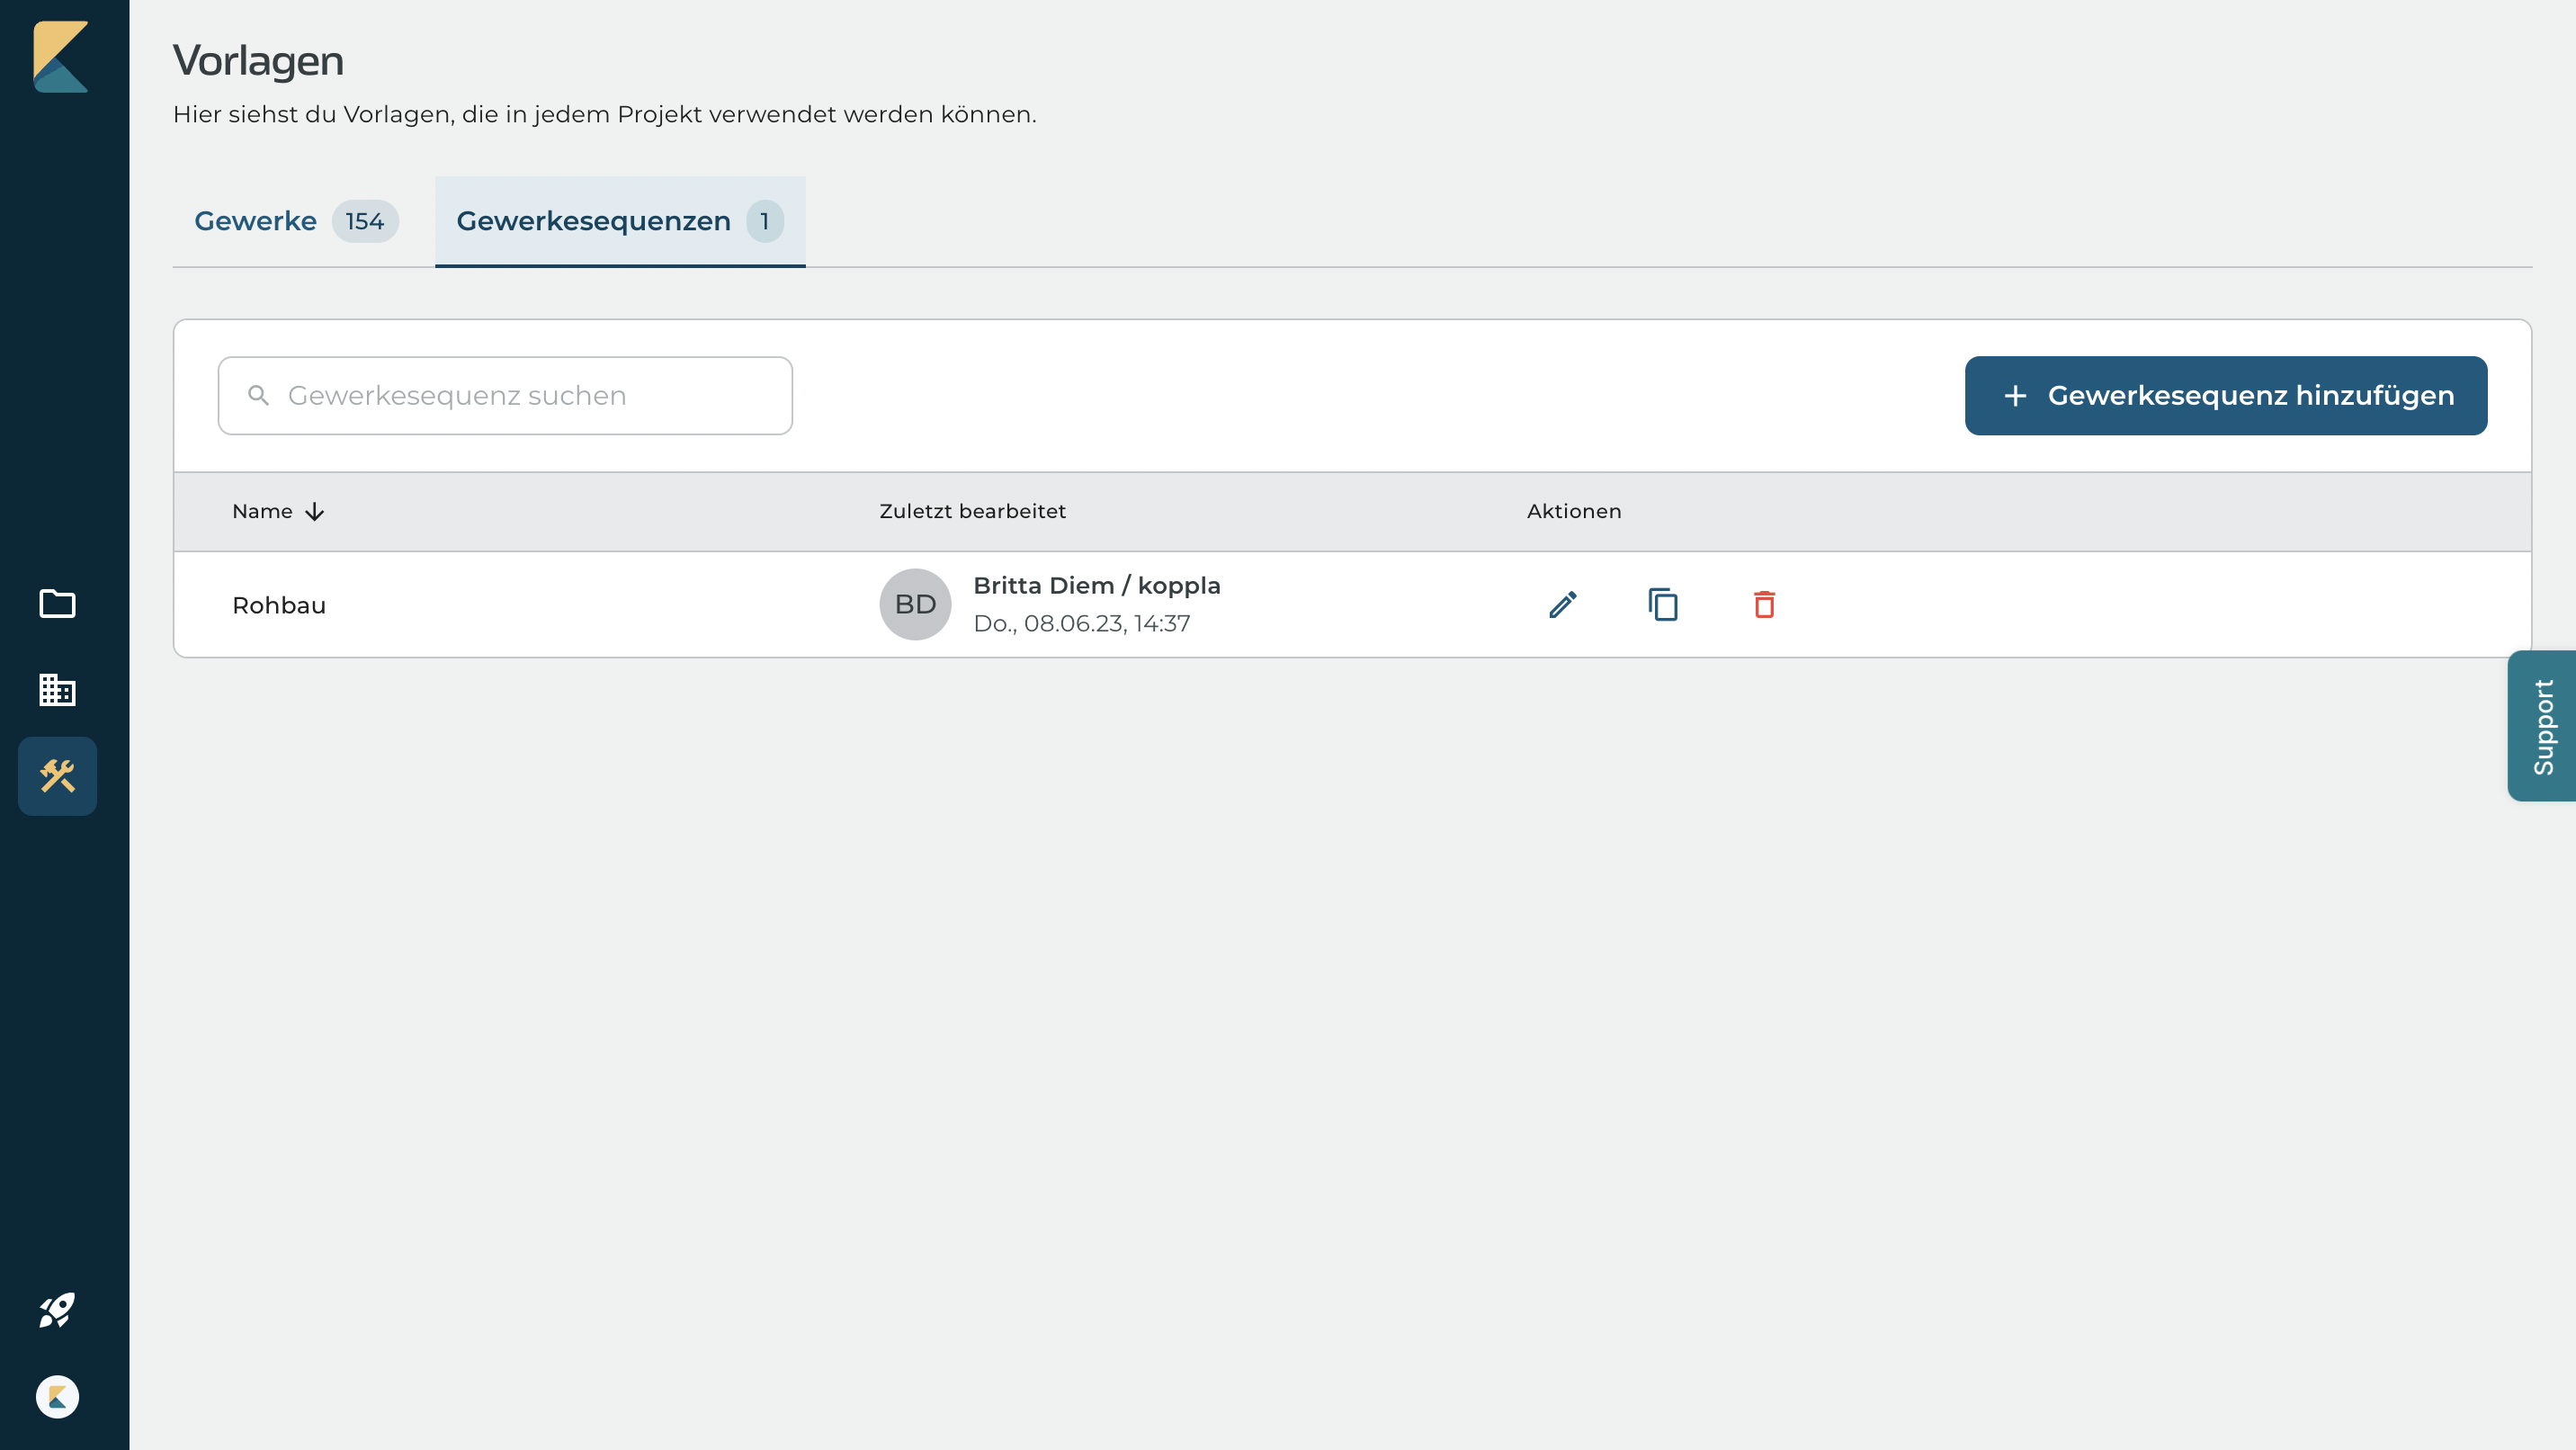Click the Zuletzt bearbeitet column header
Viewport: 2576px width, 1450px height.
point(972,511)
